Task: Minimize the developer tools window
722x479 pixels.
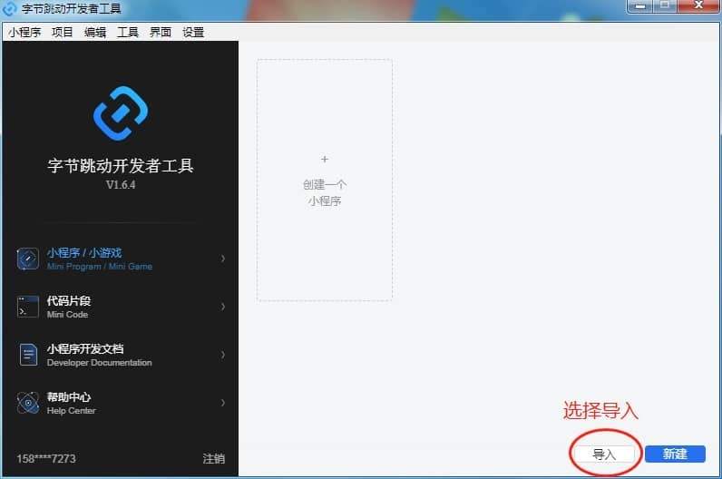Action: pos(640,5)
